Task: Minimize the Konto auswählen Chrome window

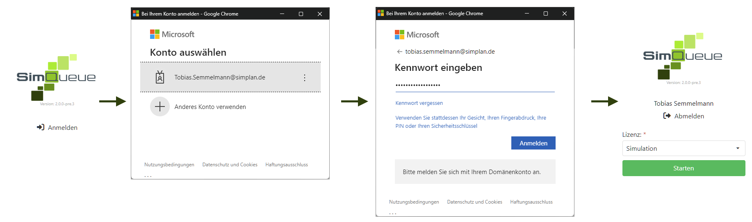Action: click(x=282, y=14)
